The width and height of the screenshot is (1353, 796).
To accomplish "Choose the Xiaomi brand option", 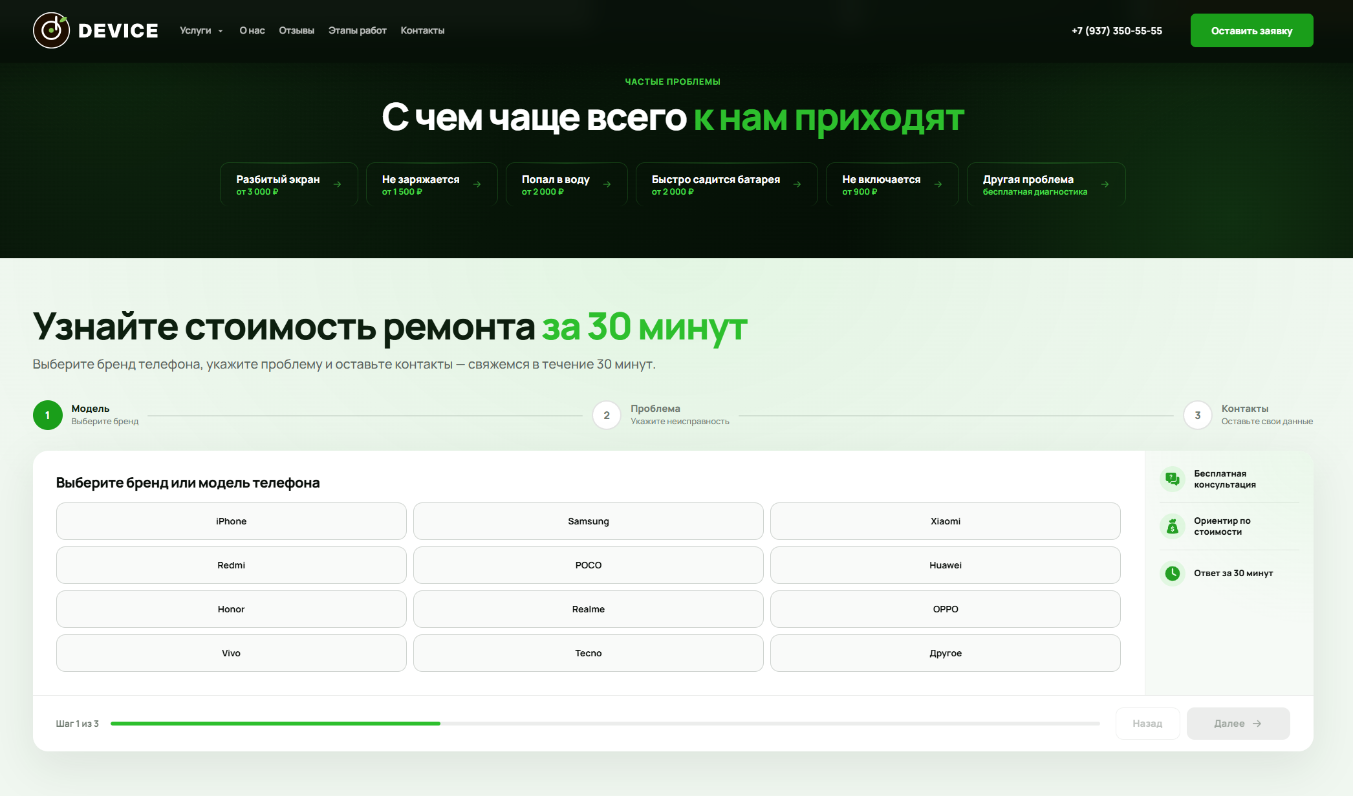I will [946, 521].
